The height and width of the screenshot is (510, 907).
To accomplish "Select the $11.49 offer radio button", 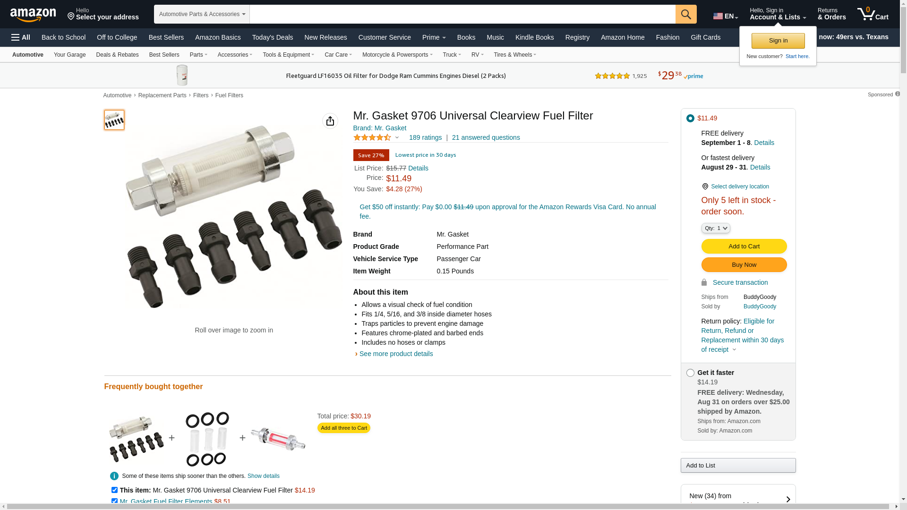I will [x=690, y=118].
